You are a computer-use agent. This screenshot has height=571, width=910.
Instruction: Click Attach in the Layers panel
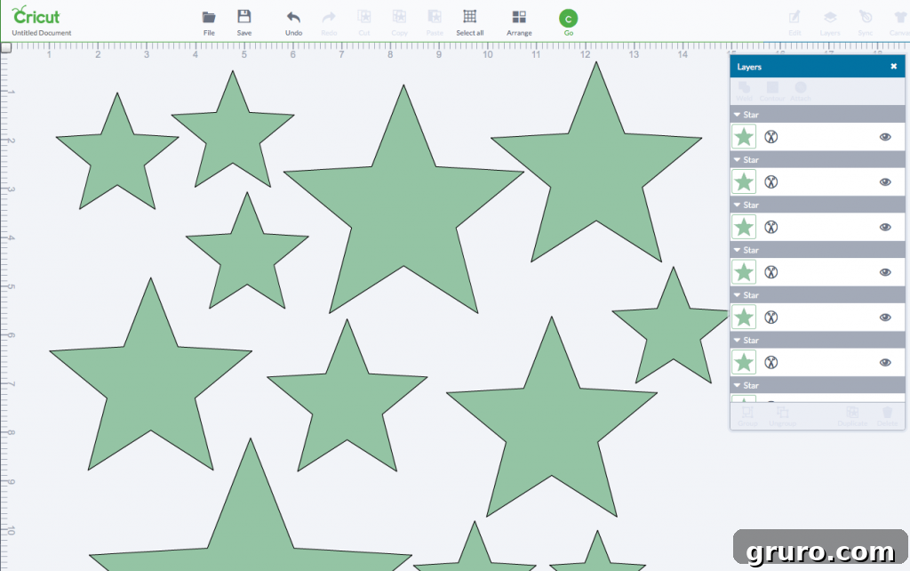click(801, 92)
